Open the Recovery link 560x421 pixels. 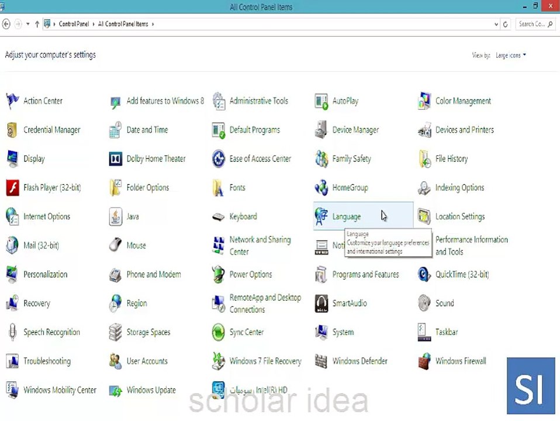tap(37, 303)
